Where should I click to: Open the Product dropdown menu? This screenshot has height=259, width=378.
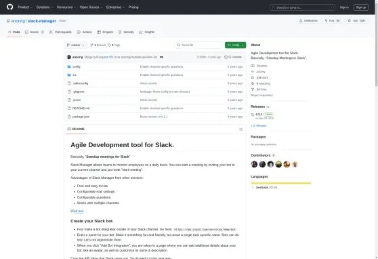25,7
